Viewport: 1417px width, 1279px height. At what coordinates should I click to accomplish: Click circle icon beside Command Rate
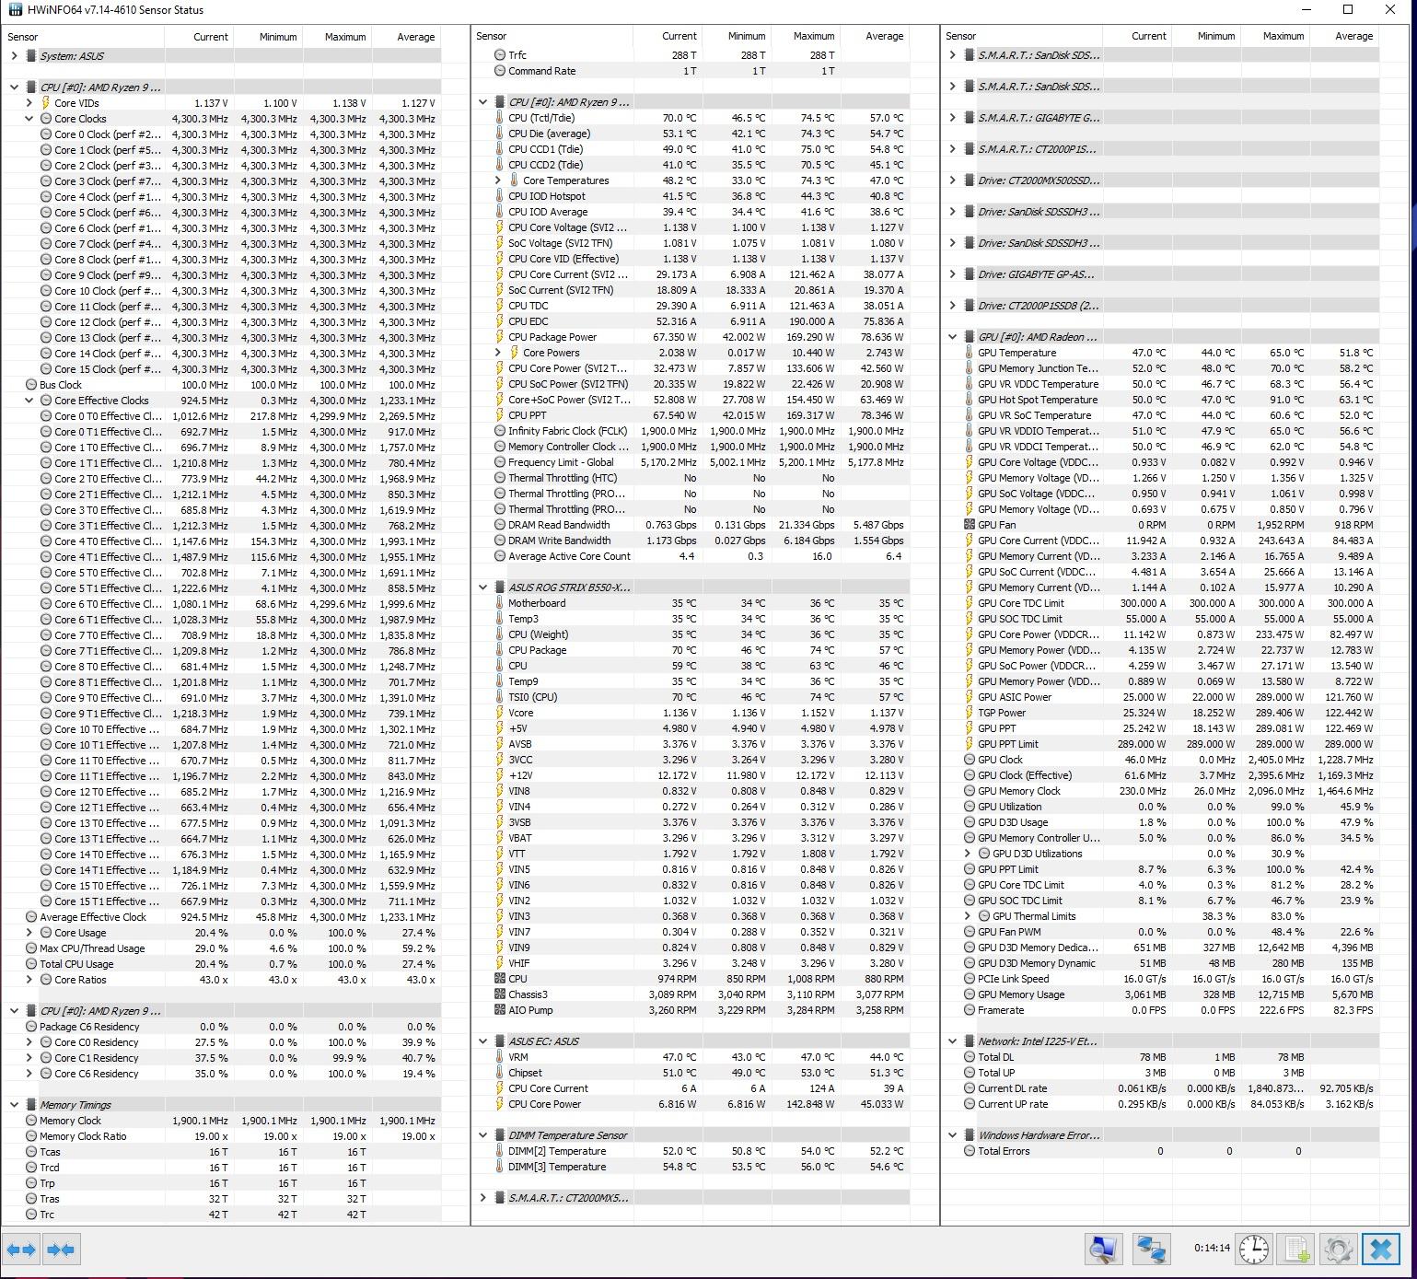click(500, 71)
